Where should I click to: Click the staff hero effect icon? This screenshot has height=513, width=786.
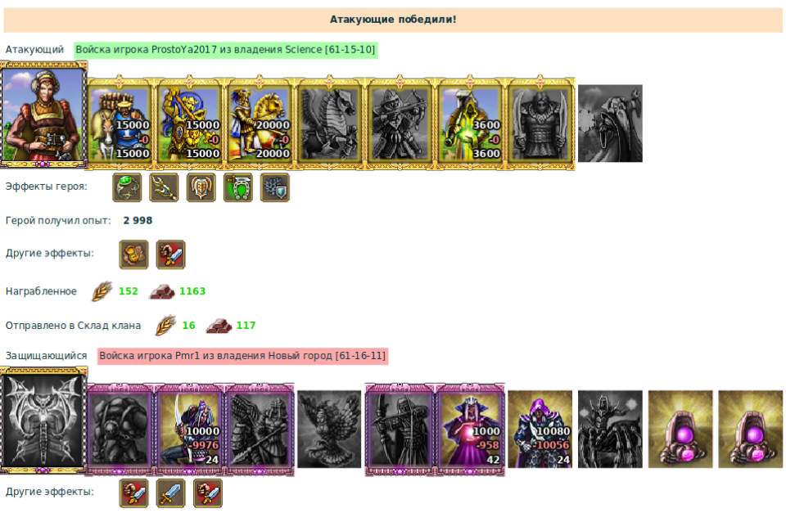[x=164, y=188]
